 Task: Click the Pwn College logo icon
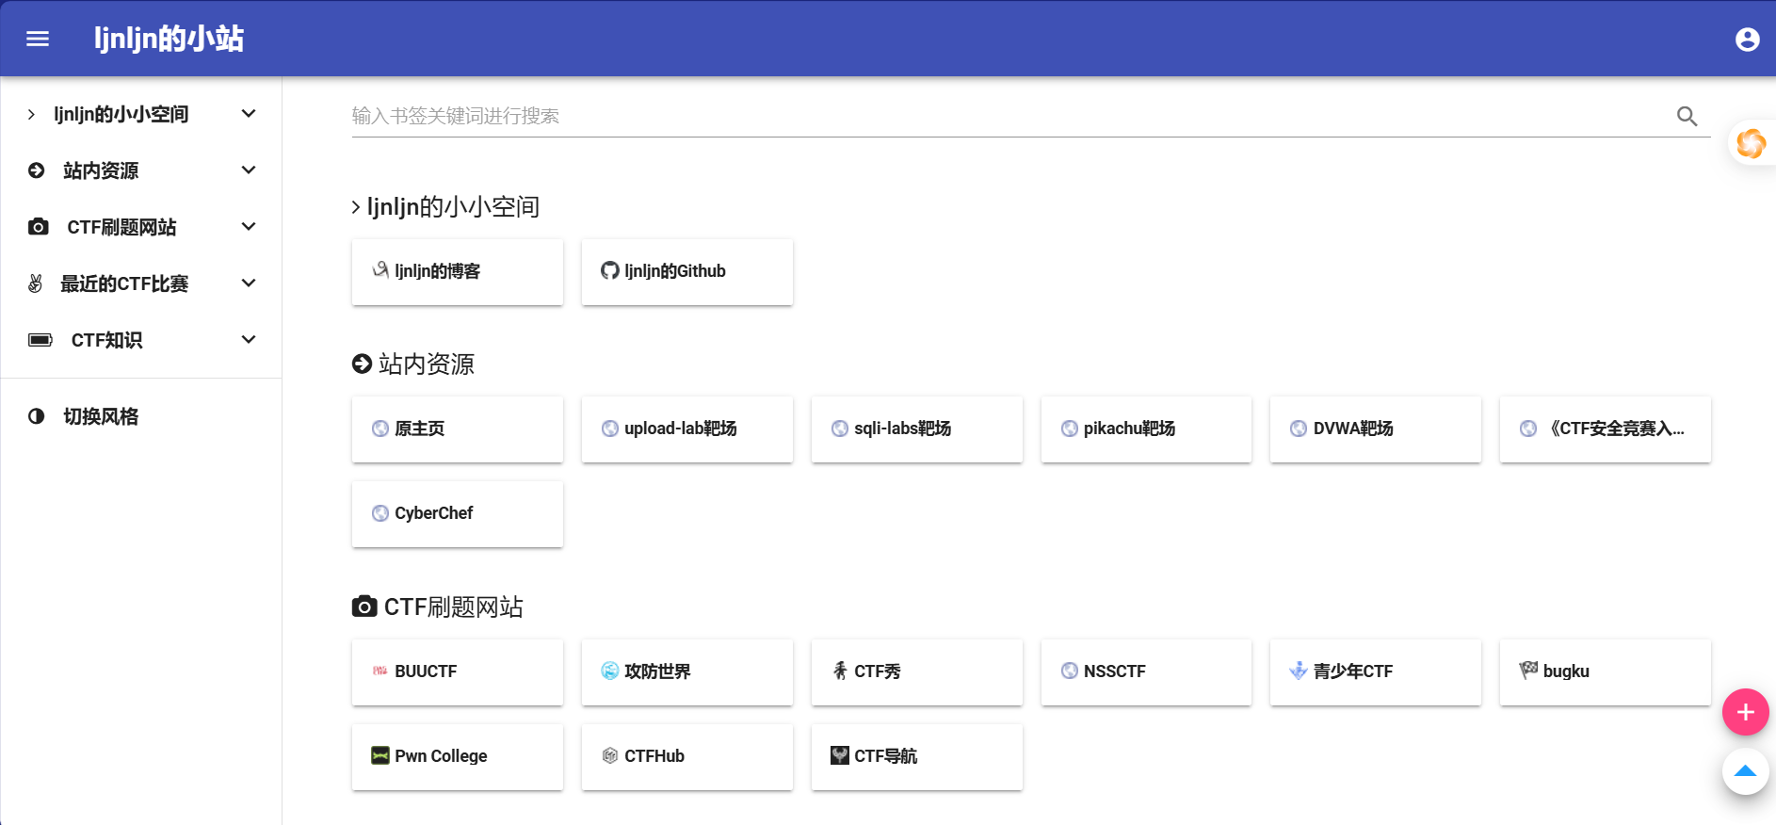click(x=380, y=755)
